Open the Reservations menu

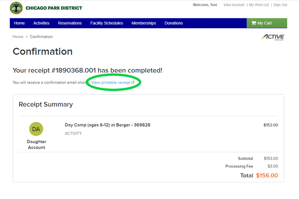click(x=70, y=23)
